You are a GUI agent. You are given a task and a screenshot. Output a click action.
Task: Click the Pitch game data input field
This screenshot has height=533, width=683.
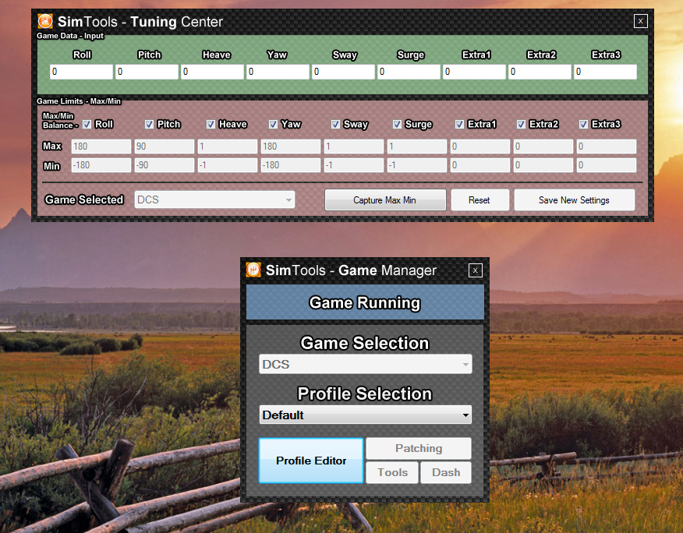[147, 72]
